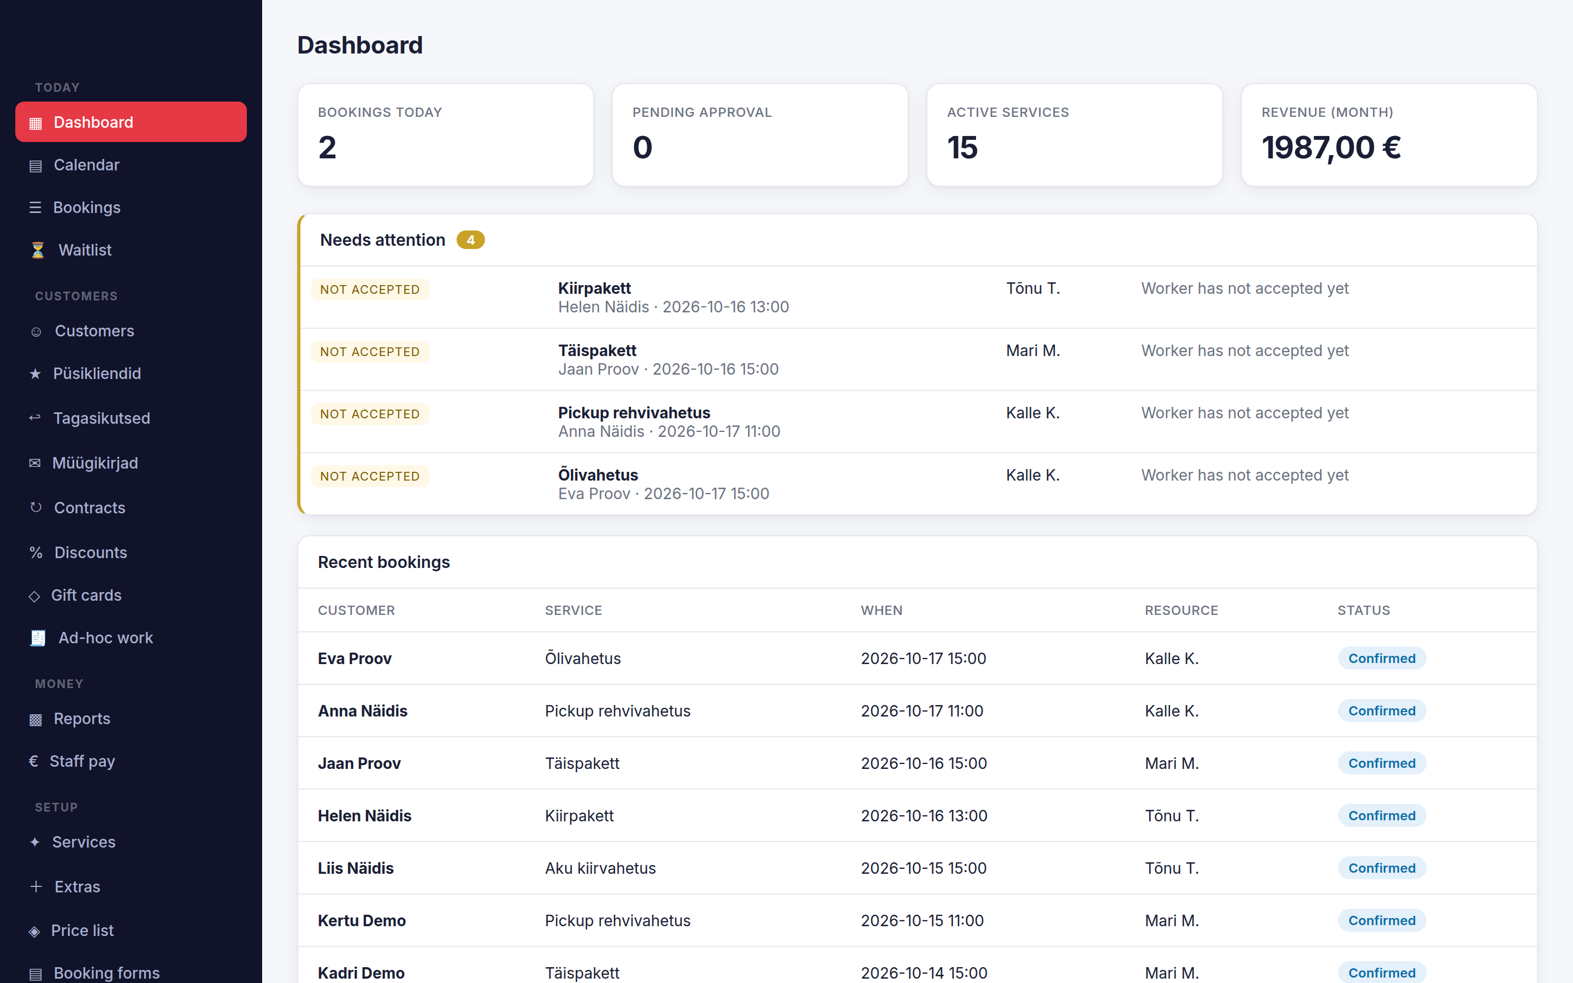This screenshot has width=1573, height=983.
Task: Click the Discounts percent icon
Action: click(36, 553)
